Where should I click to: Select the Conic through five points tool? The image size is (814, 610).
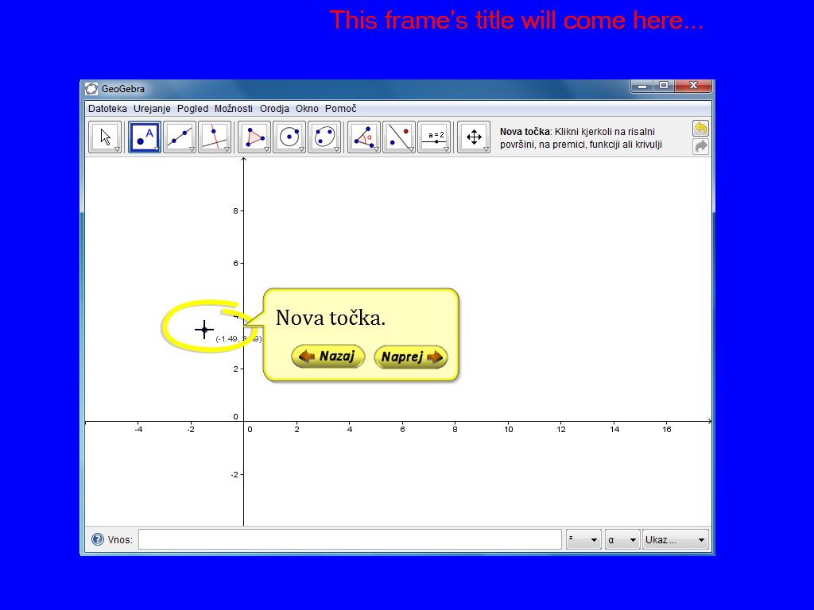[x=324, y=137]
